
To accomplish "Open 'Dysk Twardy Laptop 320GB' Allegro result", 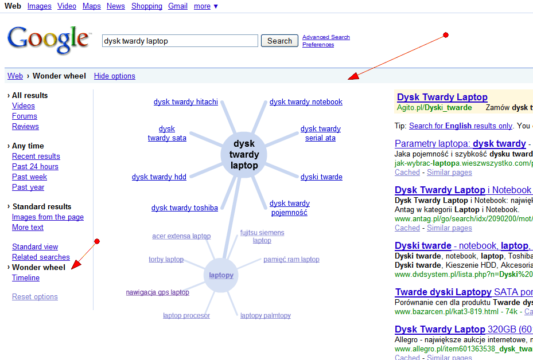I will coord(464,330).
